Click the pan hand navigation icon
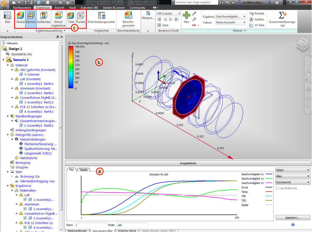Image resolution: width=312 pixels, height=232 pixels. click(x=308, y=73)
